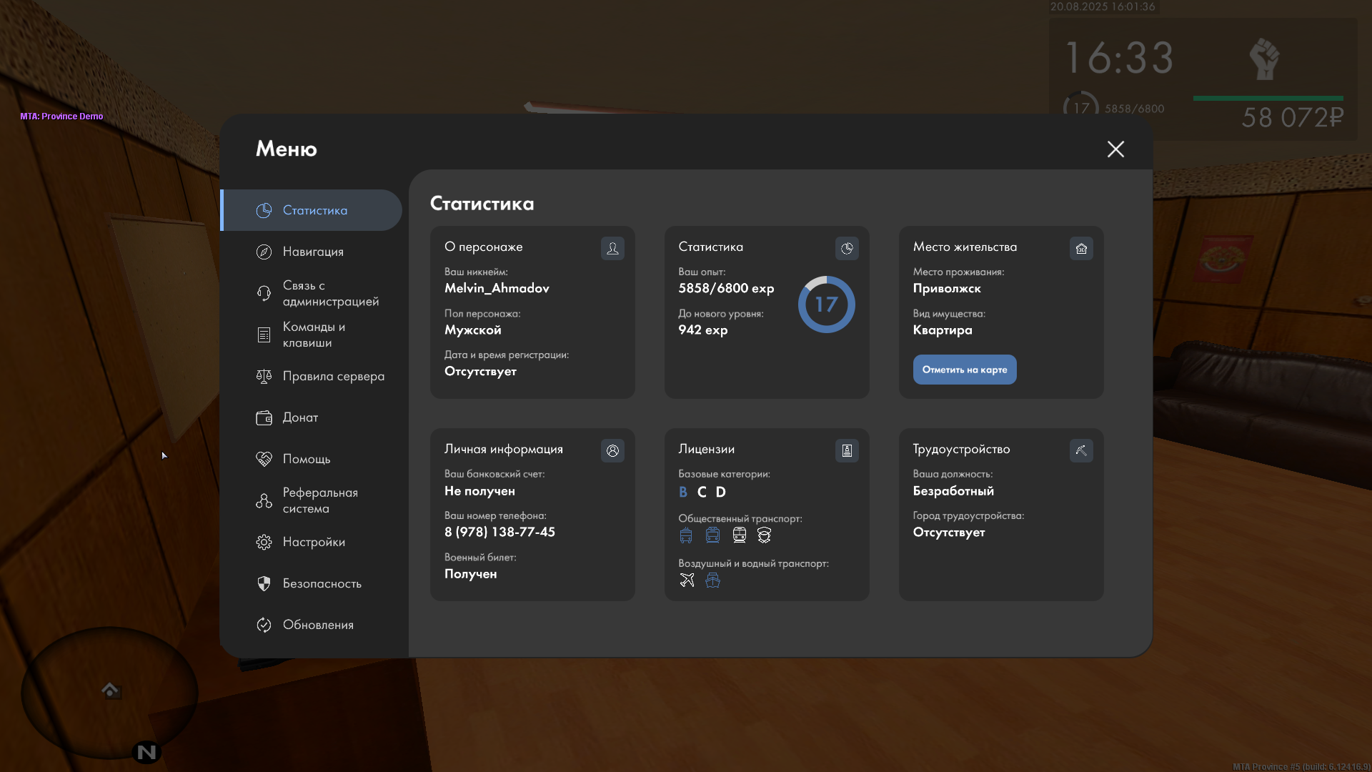Click the last white public transport license icon
The image size is (1372, 772).
point(764,535)
